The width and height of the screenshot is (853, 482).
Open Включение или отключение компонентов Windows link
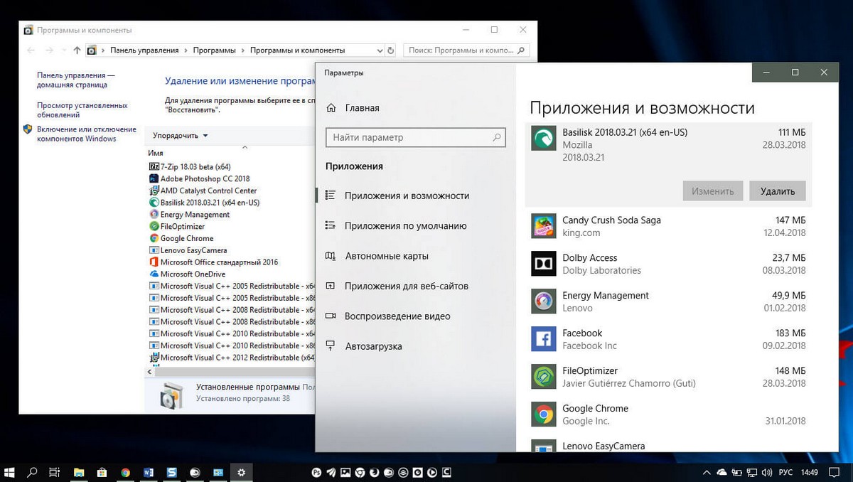pyautogui.click(x=86, y=134)
